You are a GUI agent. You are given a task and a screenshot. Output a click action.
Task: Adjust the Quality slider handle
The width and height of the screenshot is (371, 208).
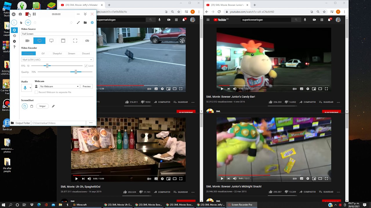(76, 72)
